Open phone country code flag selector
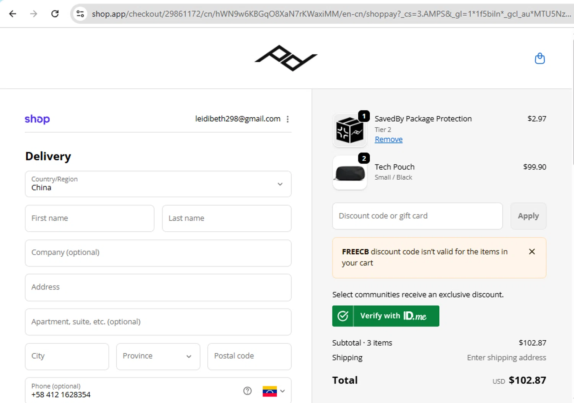Viewport: 574px width, 403px height. click(274, 391)
